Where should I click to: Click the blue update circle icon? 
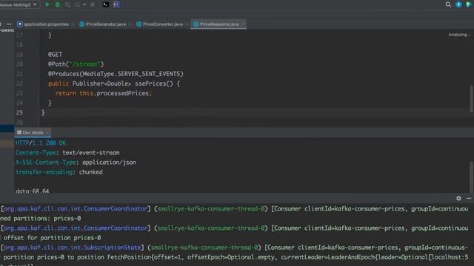point(458,4)
